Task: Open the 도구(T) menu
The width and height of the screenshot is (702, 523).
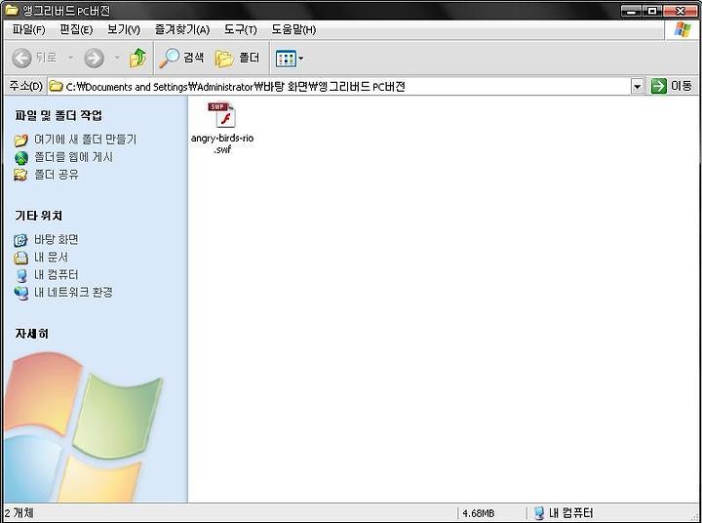Action: click(x=241, y=29)
